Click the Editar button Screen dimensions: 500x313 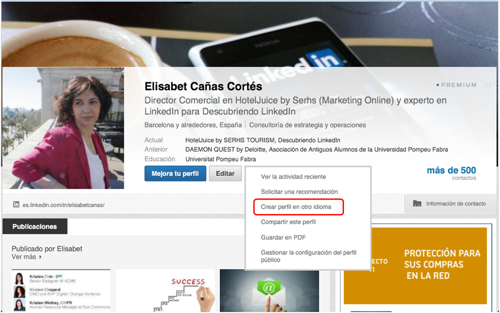(225, 173)
